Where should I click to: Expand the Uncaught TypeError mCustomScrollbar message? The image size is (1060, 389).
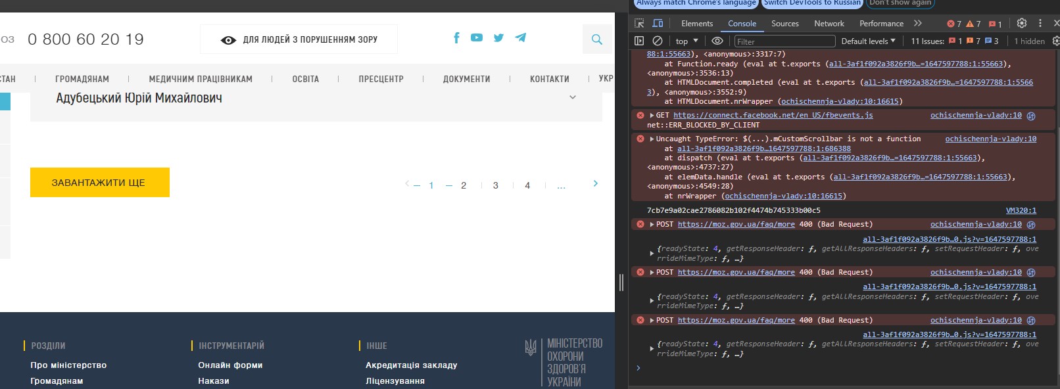pos(652,139)
